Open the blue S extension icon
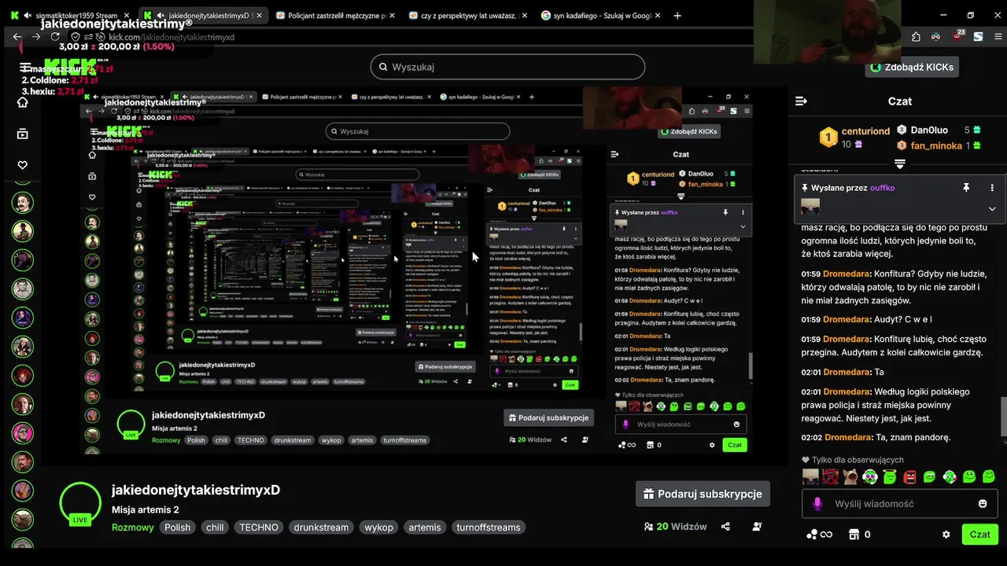The height and width of the screenshot is (566, 1007). pyautogui.click(x=978, y=37)
